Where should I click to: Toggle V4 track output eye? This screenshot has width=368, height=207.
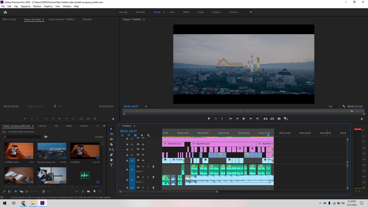point(143,145)
